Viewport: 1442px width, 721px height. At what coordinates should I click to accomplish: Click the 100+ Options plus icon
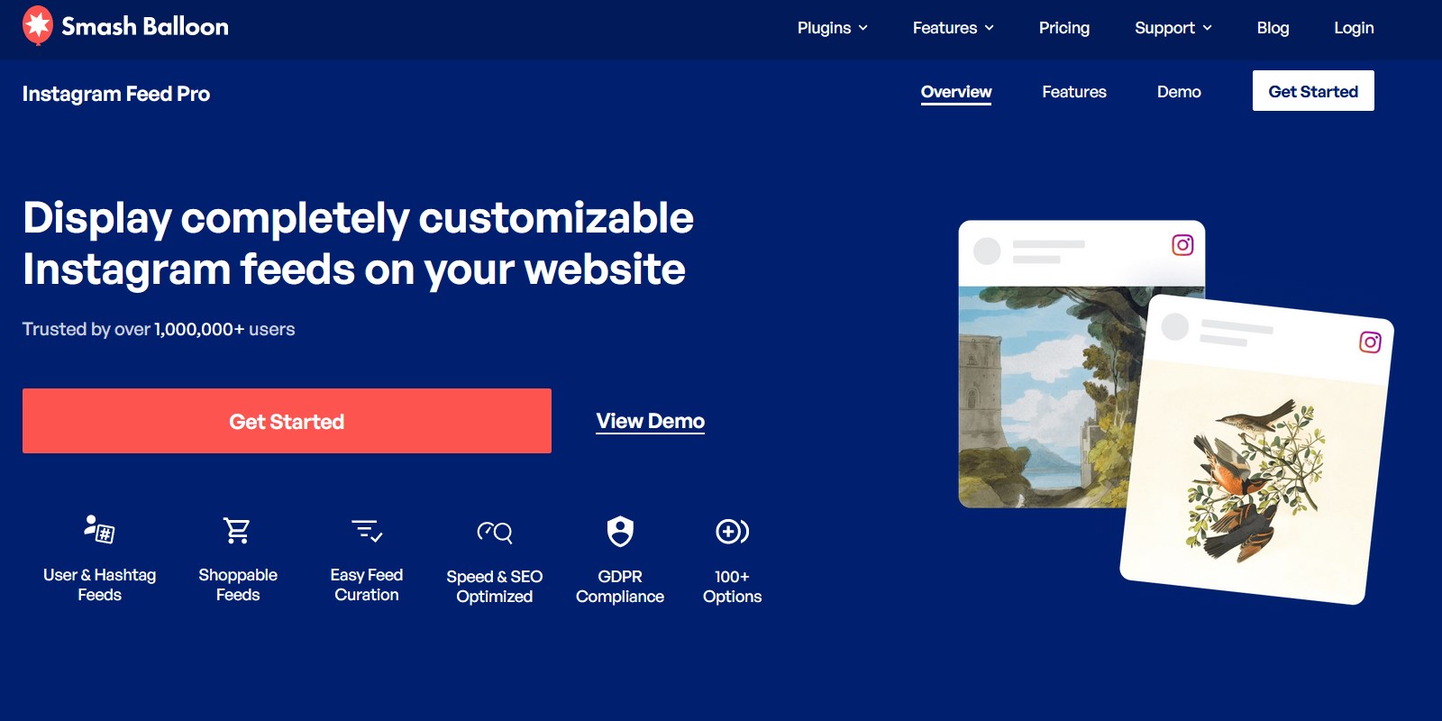tap(732, 532)
